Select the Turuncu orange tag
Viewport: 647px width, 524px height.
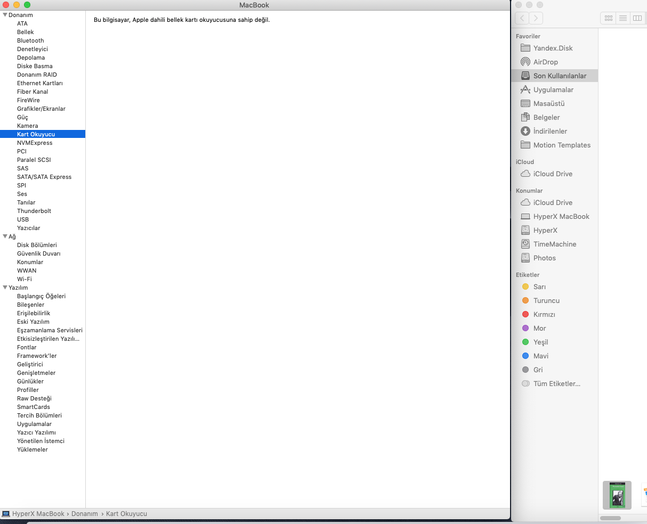[525, 300]
